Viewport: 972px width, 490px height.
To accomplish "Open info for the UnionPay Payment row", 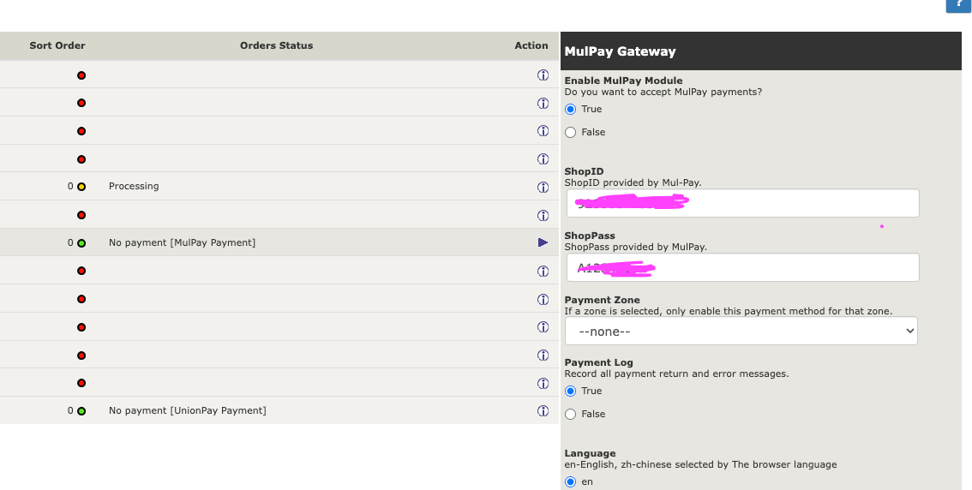I will 543,410.
